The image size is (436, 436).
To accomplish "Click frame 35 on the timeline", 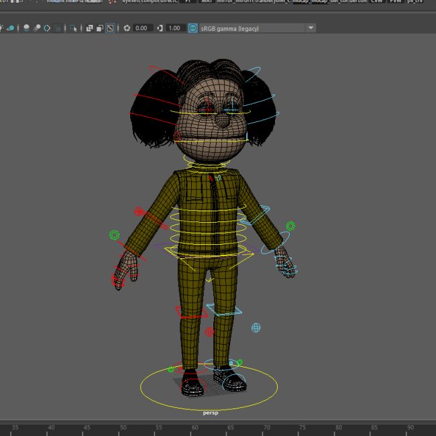I will click(x=15, y=427).
